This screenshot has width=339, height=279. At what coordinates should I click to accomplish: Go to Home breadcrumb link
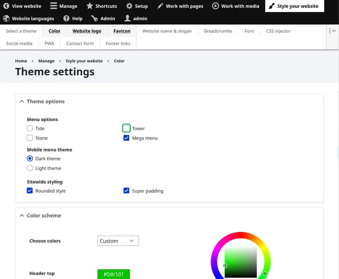tap(21, 61)
